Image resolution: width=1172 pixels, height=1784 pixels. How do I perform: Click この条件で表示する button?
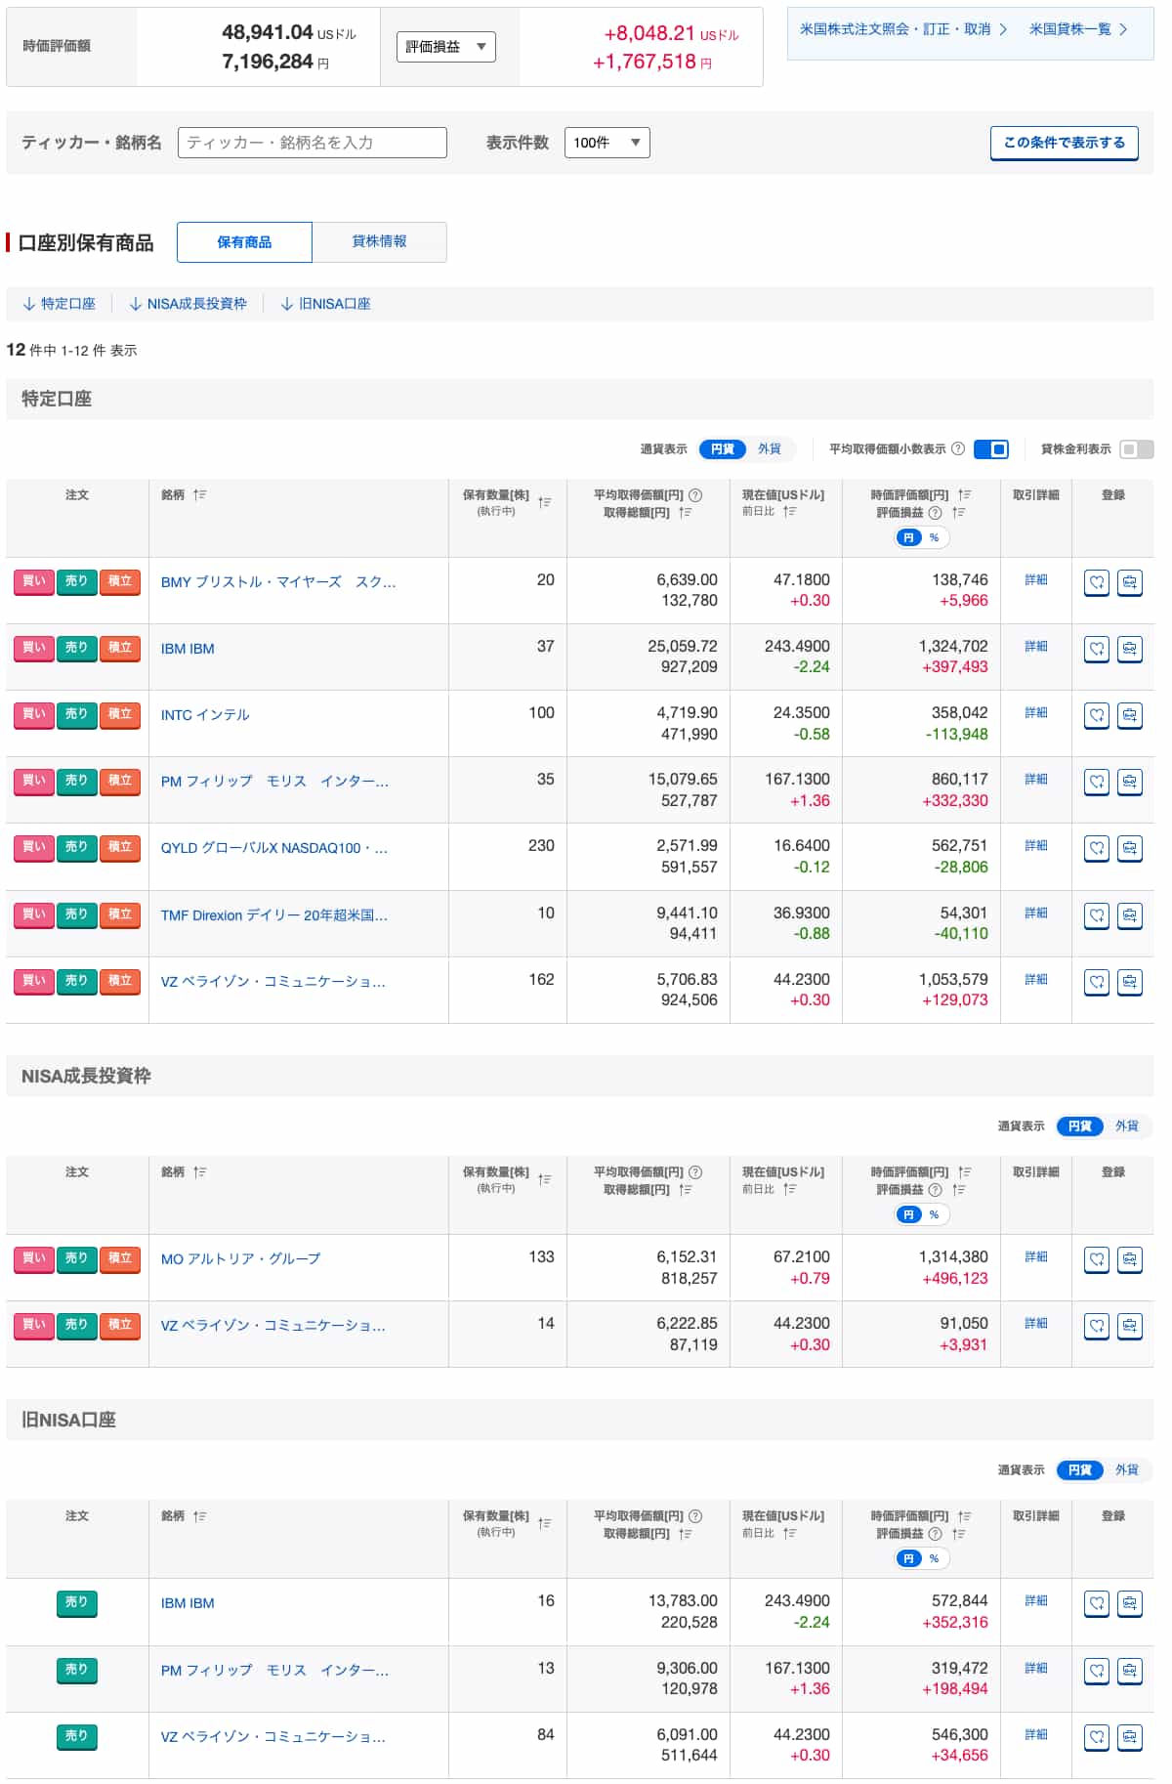(1065, 143)
